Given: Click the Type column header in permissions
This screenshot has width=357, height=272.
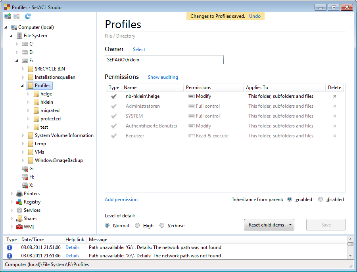Looking at the screenshot, I should [x=114, y=87].
